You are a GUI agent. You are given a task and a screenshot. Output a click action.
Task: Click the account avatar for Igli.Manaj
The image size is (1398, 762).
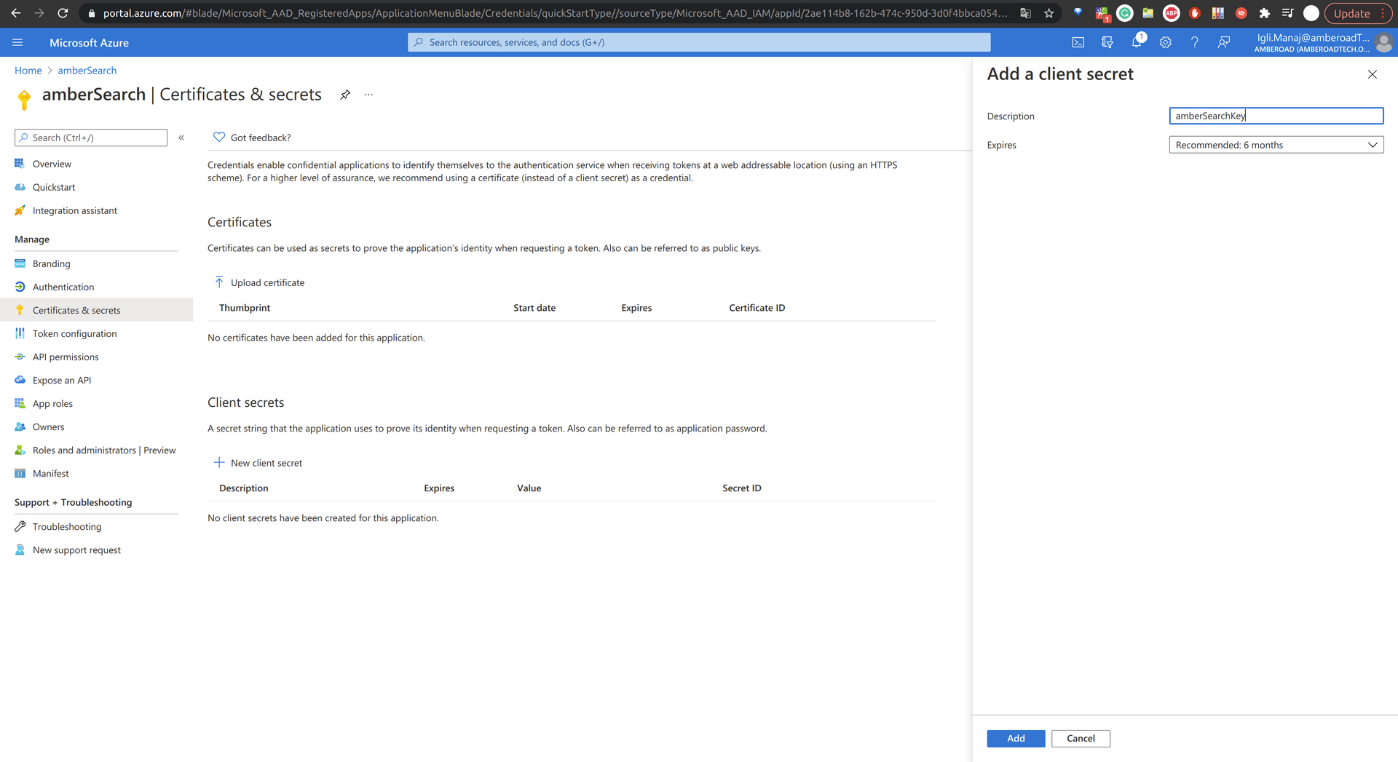click(1384, 42)
